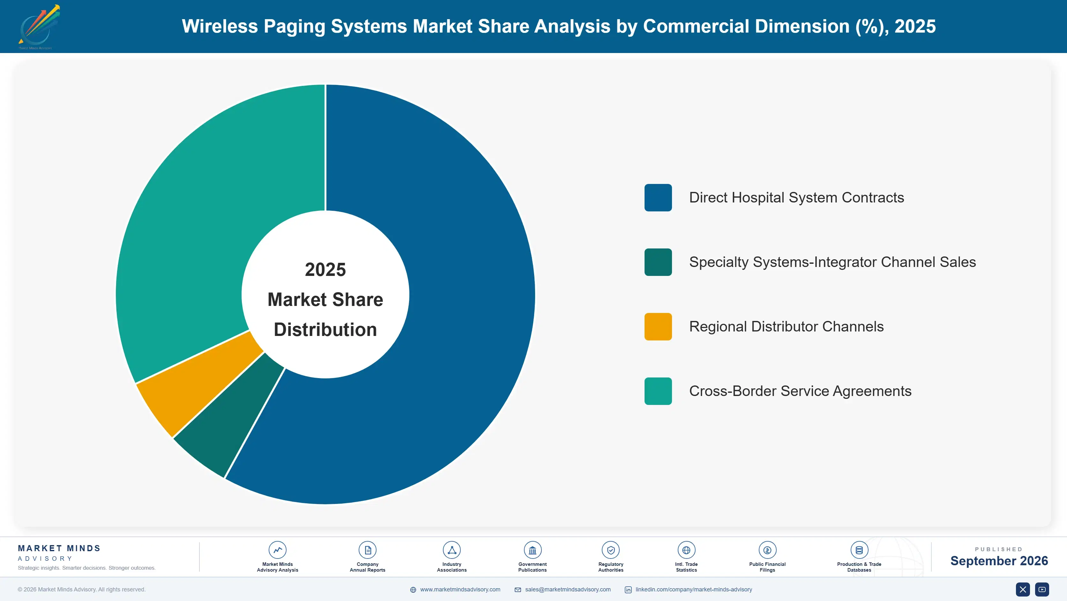
Task: Click the MARKET MINDS ADVISORY footer wordmark
Action: pyautogui.click(x=59, y=553)
